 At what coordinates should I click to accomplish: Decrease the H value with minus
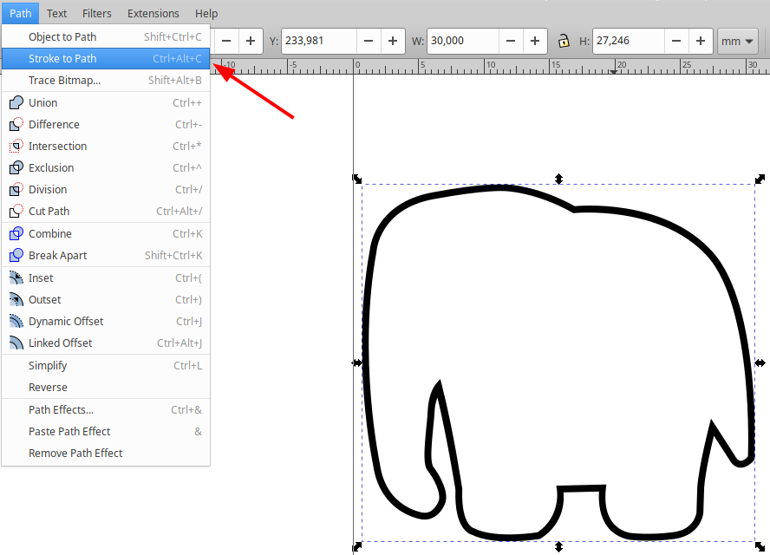[676, 41]
